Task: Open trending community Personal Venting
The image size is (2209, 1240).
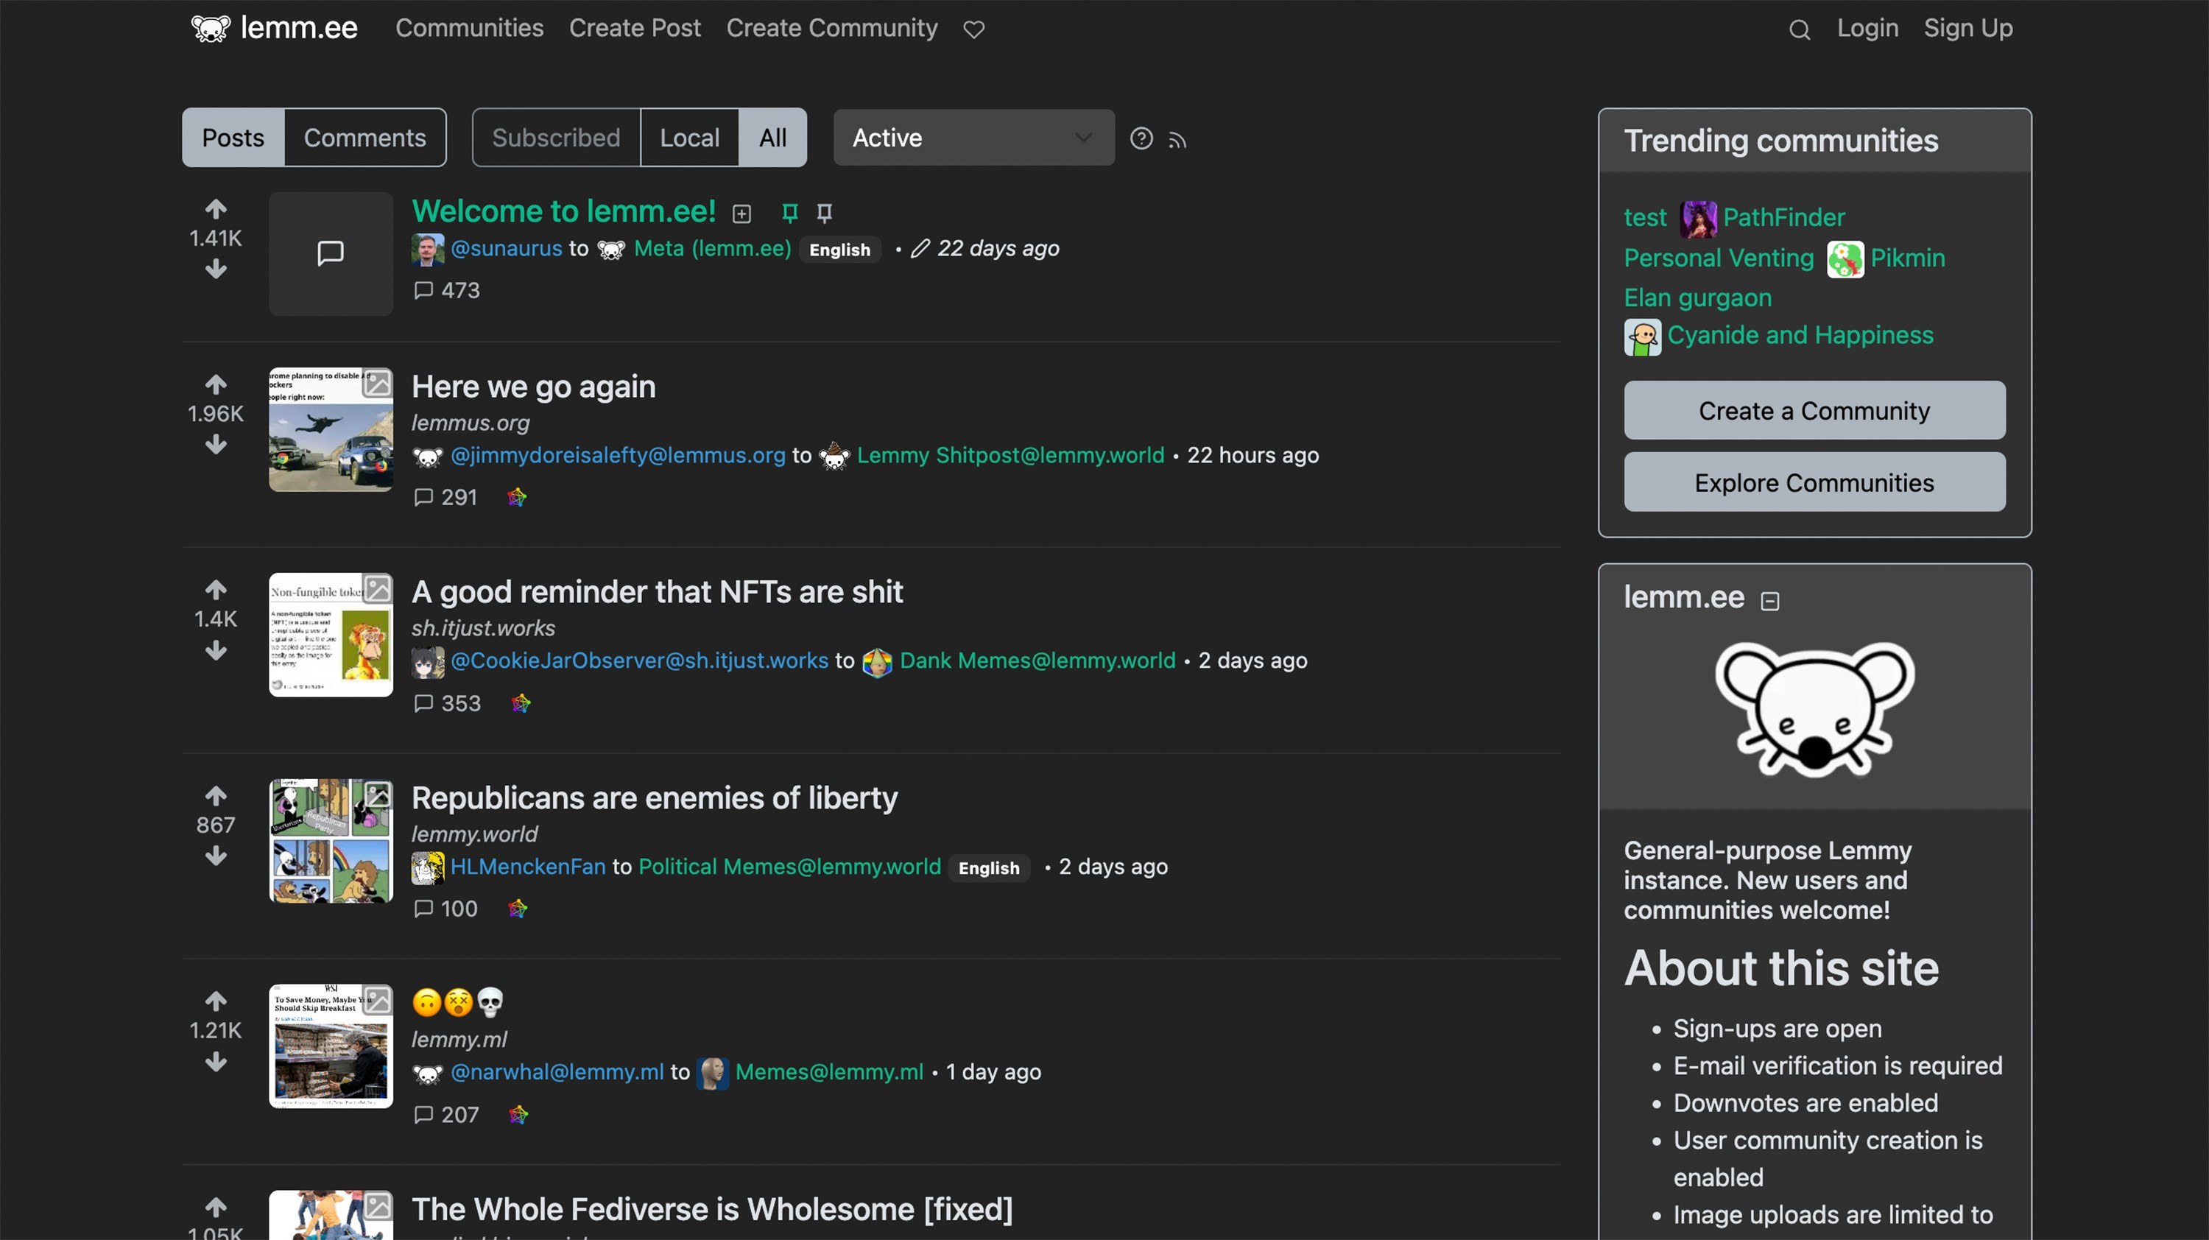Action: click(x=1719, y=258)
